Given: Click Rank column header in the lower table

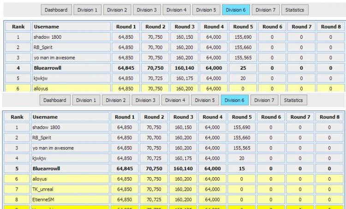Looking at the screenshot, I should click(x=17, y=117).
